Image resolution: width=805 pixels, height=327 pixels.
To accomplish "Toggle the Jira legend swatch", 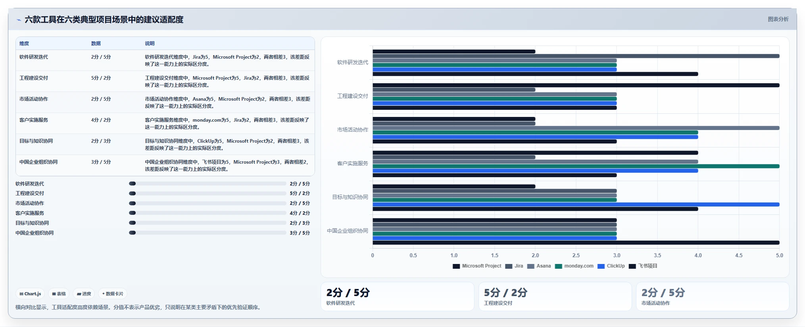I will tap(509, 266).
